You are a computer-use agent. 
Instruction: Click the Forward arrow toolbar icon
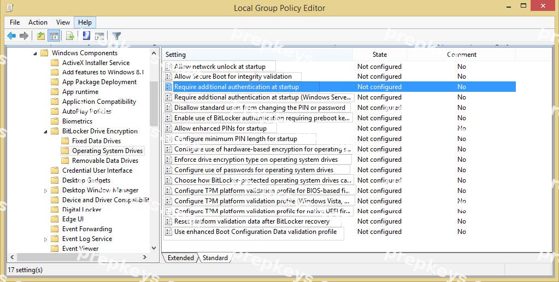(24, 36)
